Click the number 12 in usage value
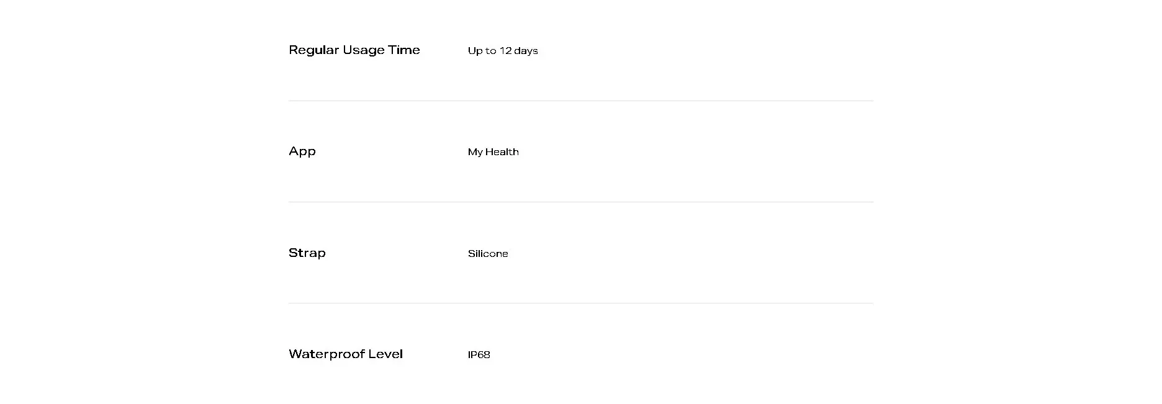Screen dimensions: 1162x404 pos(505,51)
